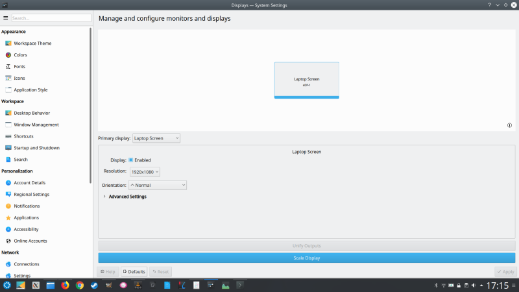This screenshot has height=292, width=519.
Task: Launch Firefox from the taskbar
Action: tap(65, 285)
